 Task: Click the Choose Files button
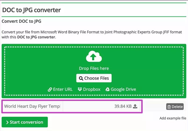[x=94, y=78]
